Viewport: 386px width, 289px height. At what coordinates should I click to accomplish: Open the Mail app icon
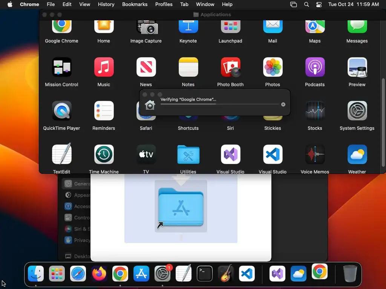tap(273, 26)
